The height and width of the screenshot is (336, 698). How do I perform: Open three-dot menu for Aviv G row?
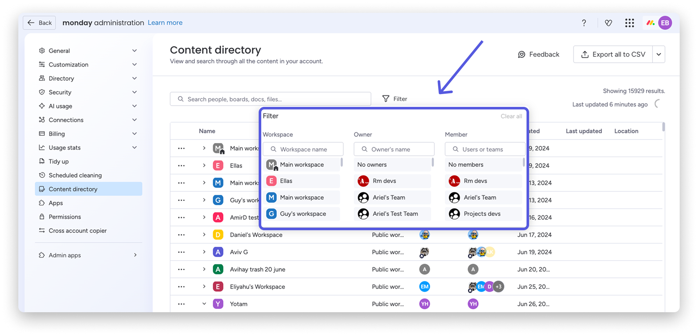click(181, 252)
